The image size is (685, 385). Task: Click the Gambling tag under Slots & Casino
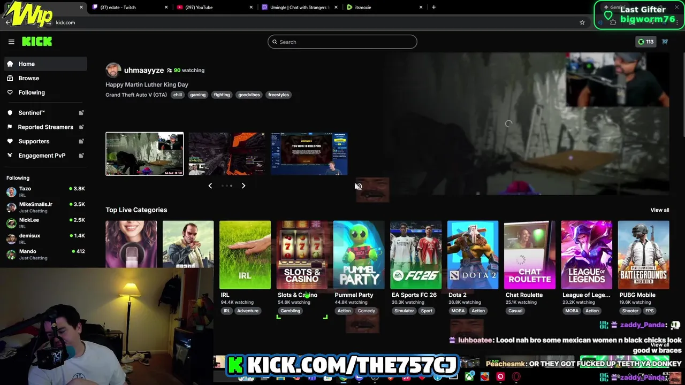click(x=291, y=311)
